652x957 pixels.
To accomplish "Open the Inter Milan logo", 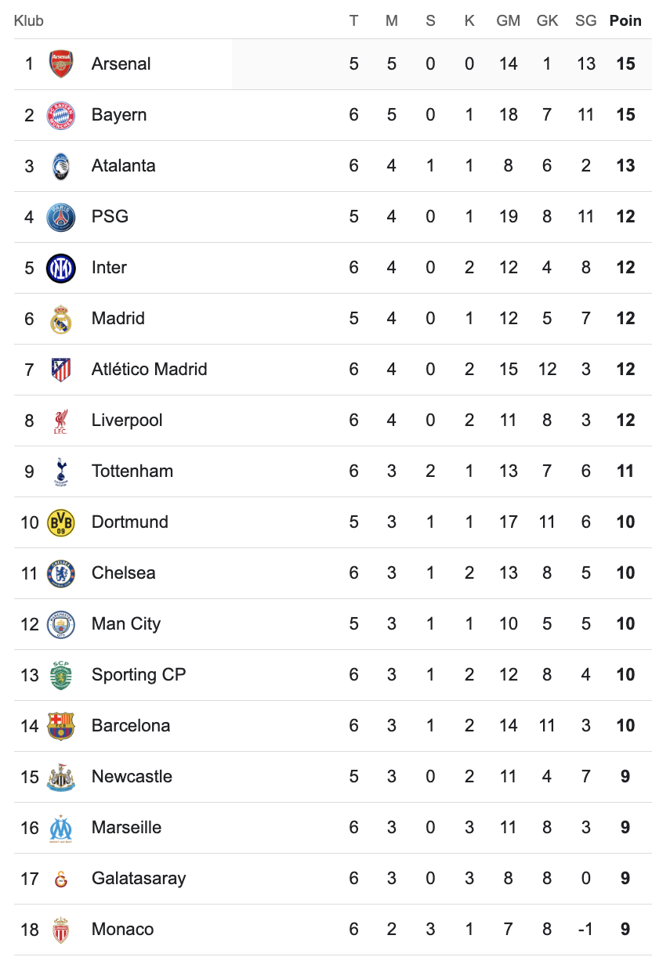I will pos(61,268).
